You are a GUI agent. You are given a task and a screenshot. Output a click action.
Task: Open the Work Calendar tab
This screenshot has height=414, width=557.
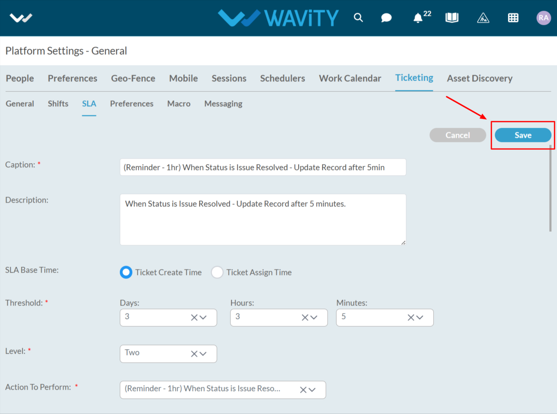tap(350, 78)
